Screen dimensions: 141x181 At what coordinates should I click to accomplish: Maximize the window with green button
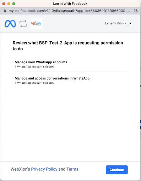point(14,4)
